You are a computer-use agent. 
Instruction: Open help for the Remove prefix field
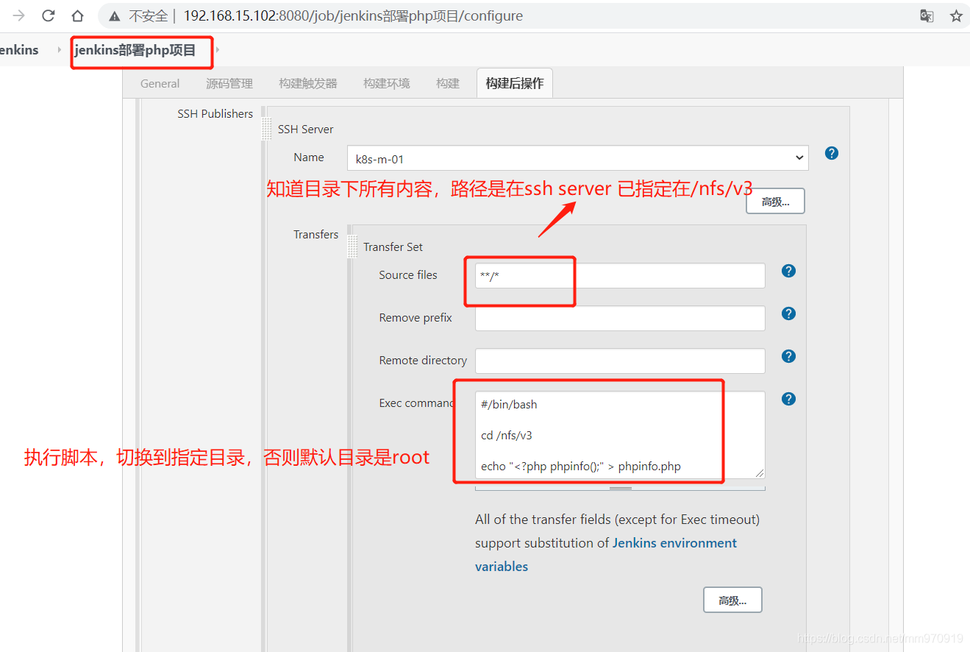pyautogui.click(x=788, y=313)
